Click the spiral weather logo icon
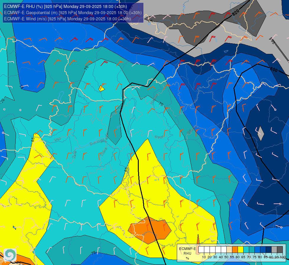Viewport: 289px width, 265px height. [10, 255]
